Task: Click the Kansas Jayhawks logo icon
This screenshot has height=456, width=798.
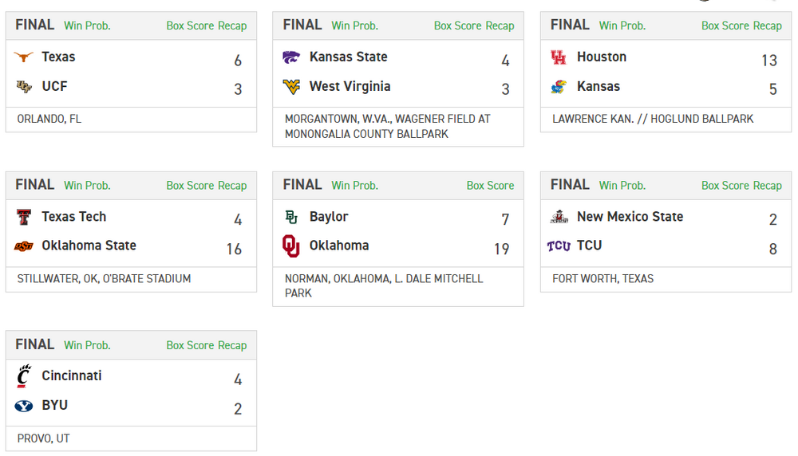Action: click(559, 87)
